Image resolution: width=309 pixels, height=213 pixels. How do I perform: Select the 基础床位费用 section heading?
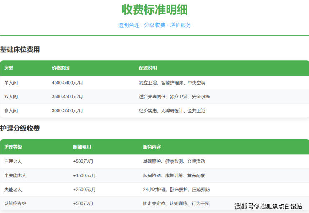click(20, 50)
